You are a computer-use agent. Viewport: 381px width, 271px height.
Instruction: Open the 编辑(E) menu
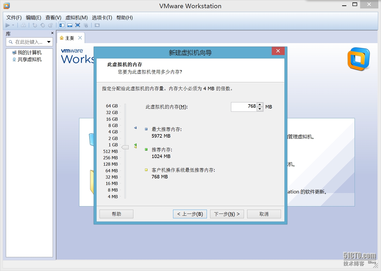coord(34,17)
